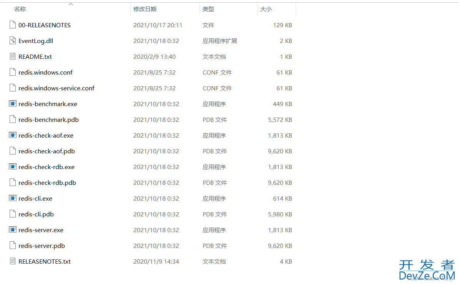Select the file name RELEASENOTES.txt
Viewport: 459px width, 284px height.
(45, 262)
